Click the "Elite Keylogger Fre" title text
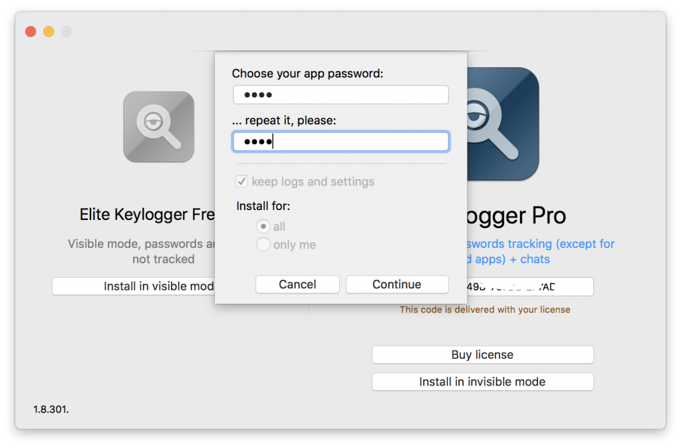Viewport: 681px width, 448px height. (147, 215)
